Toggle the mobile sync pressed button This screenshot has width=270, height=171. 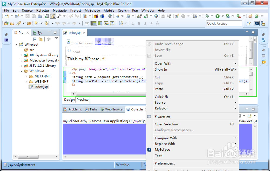pos(53,16)
